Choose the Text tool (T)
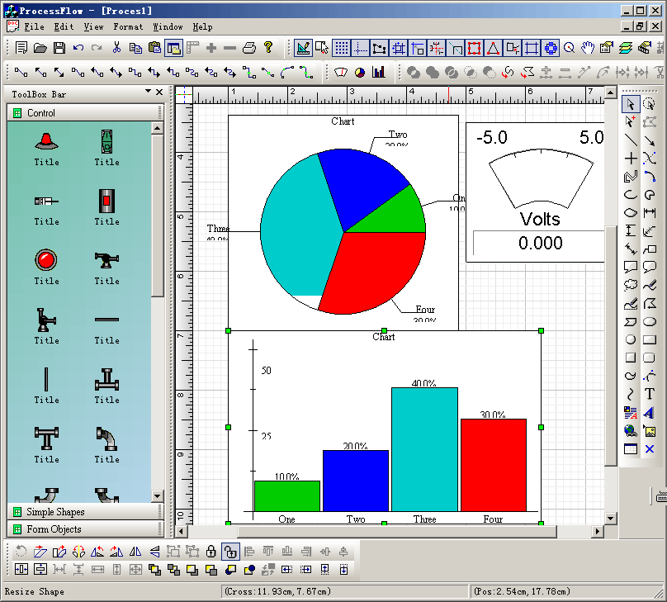The width and height of the screenshot is (667, 602). [650, 394]
